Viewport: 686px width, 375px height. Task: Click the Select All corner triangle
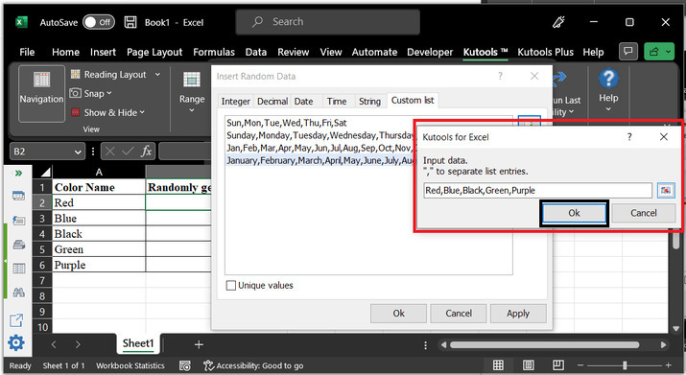(x=45, y=172)
